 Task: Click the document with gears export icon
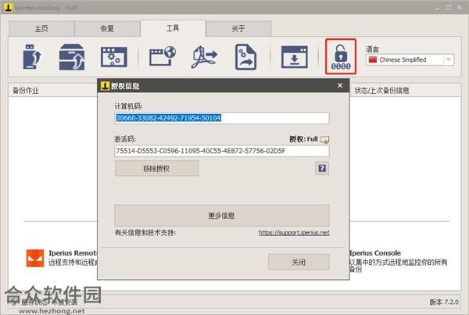pyautogui.click(x=245, y=57)
